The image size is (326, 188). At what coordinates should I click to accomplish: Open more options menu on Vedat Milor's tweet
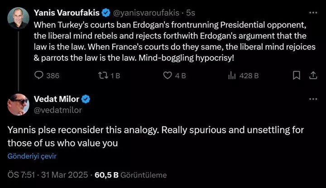[312, 99]
